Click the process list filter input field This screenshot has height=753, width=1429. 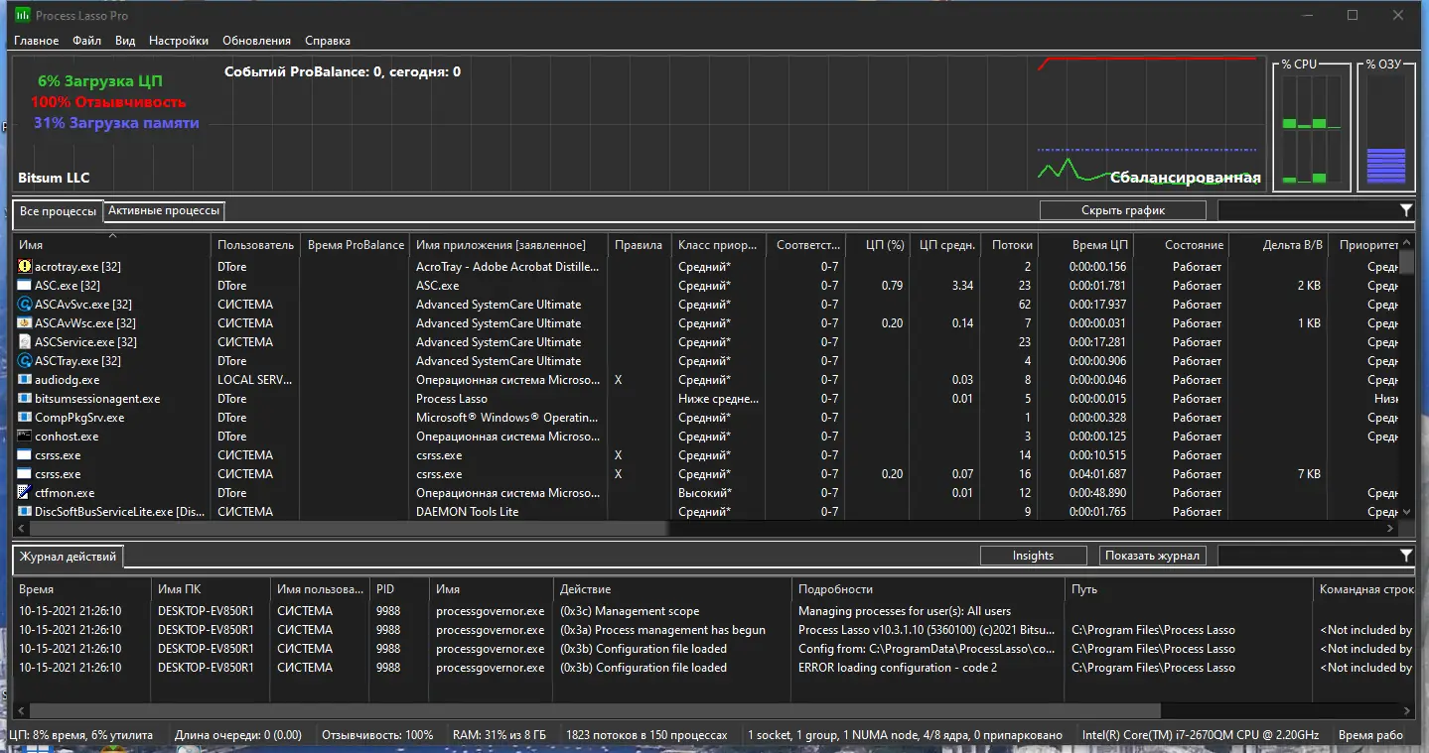pyautogui.click(x=1308, y=210)
